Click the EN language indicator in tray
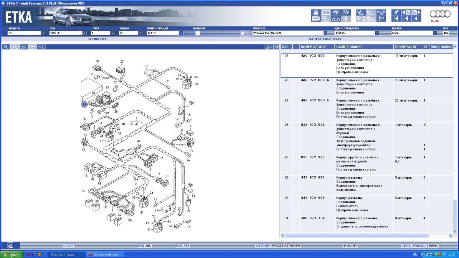The height and width of the screenshot is (258, 459). 415,254
